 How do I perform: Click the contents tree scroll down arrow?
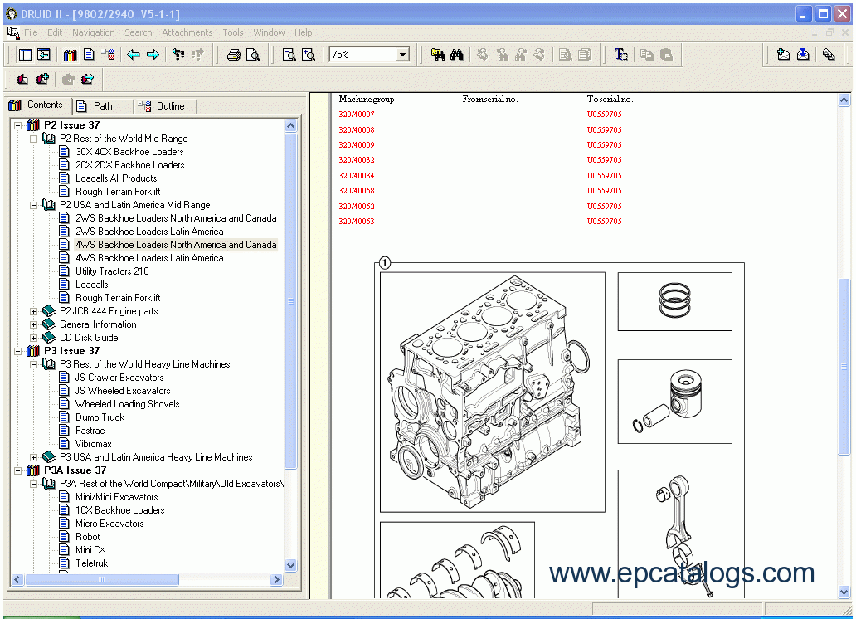click(291, 565)
